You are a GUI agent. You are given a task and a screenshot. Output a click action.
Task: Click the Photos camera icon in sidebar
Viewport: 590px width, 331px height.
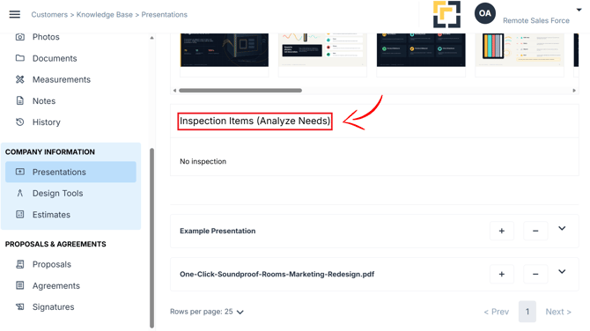20,37
